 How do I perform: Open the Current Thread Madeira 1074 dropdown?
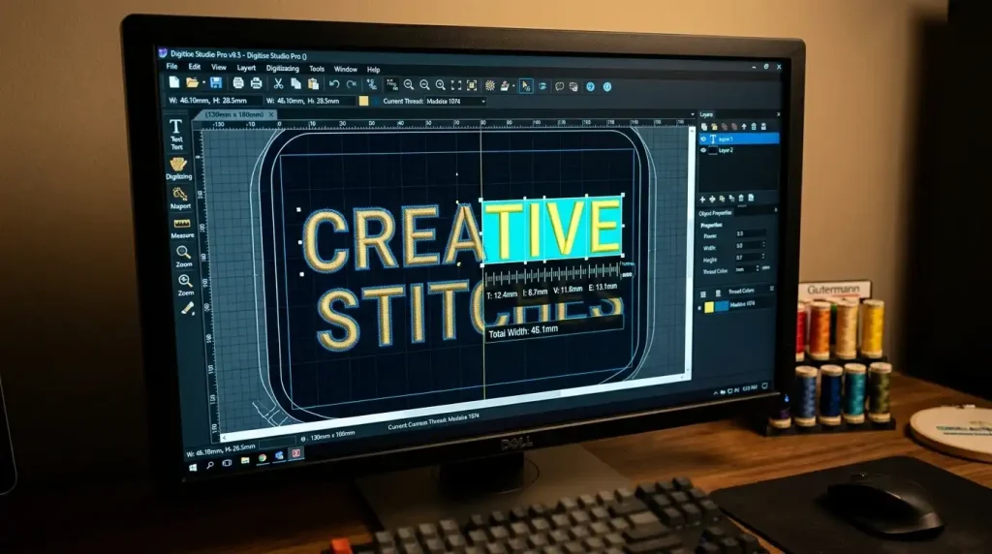483,101
